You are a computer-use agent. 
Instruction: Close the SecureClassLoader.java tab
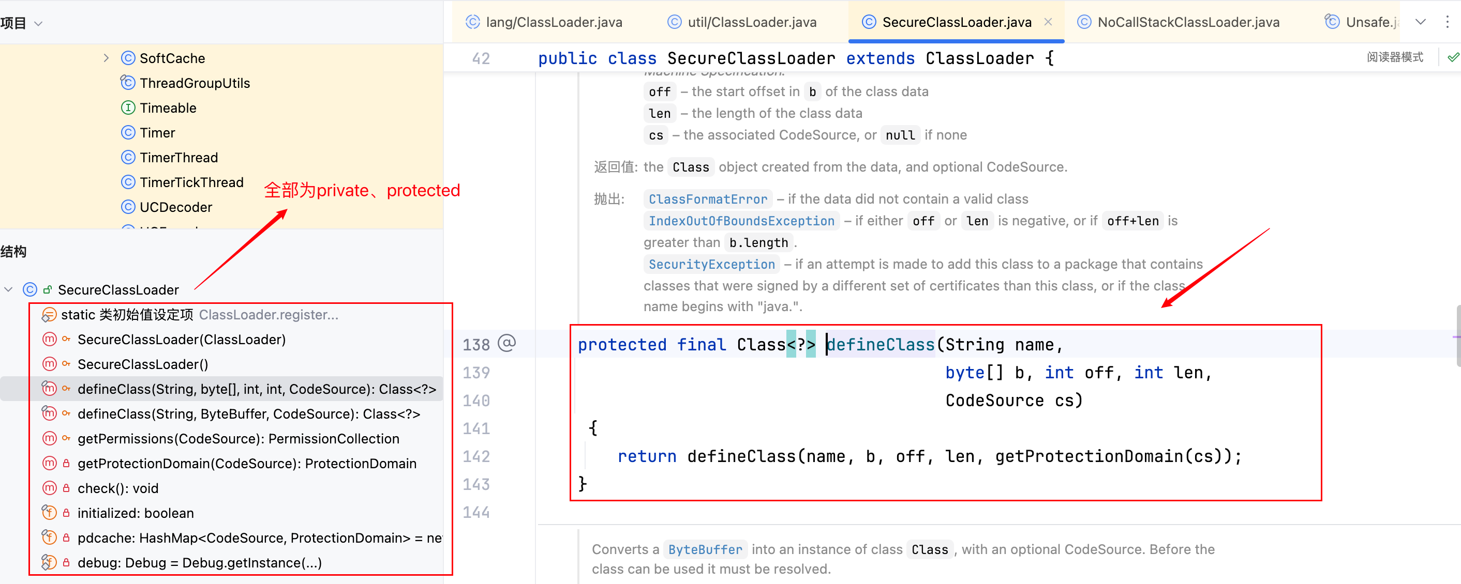tap(1048, 22)
